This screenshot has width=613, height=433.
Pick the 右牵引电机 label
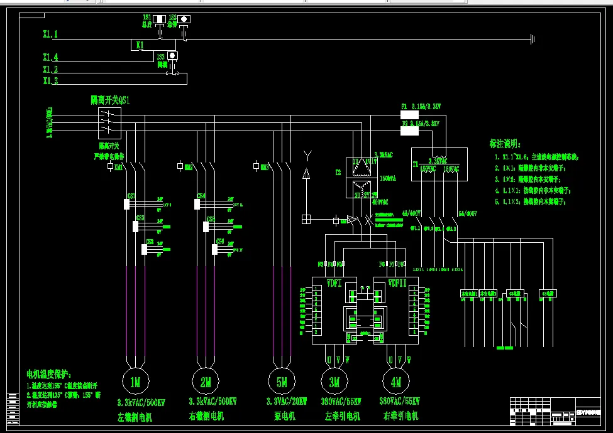[401, 416]
